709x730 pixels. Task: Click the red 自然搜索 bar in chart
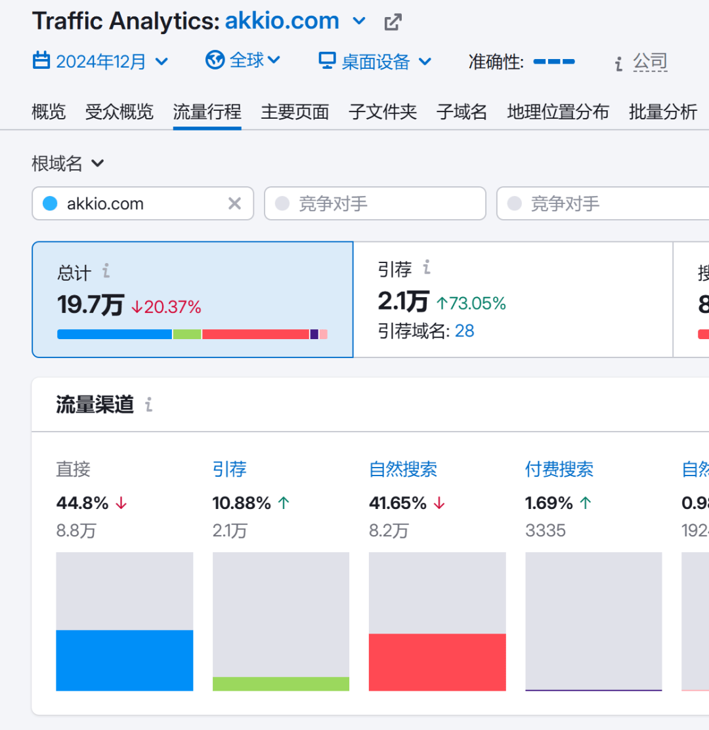[x=437, y=662]
